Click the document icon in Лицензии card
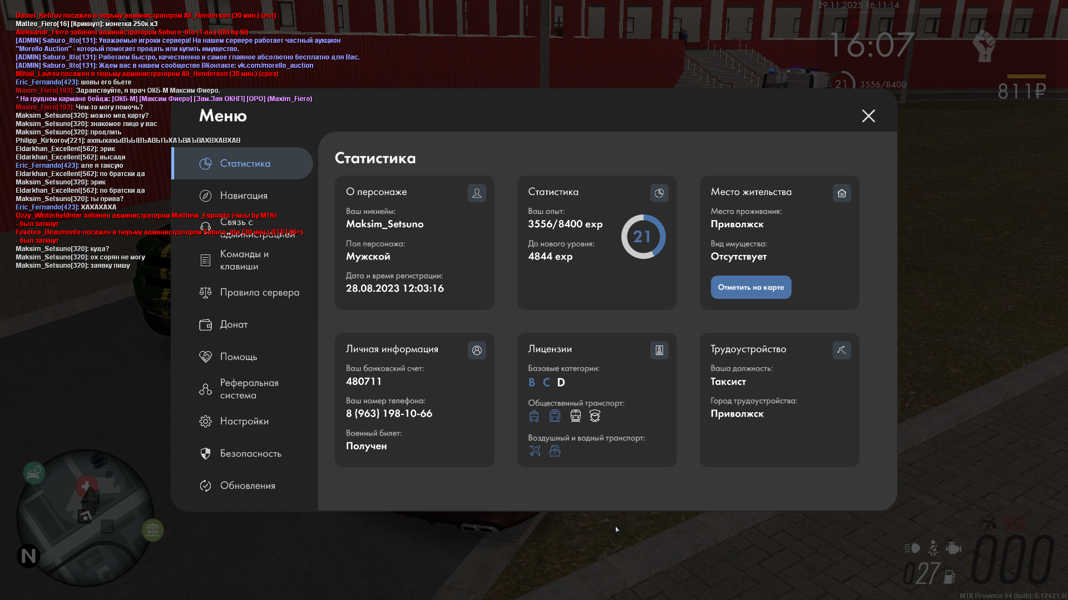Viewport: 1068px width, 600px height. coord(659,351)
